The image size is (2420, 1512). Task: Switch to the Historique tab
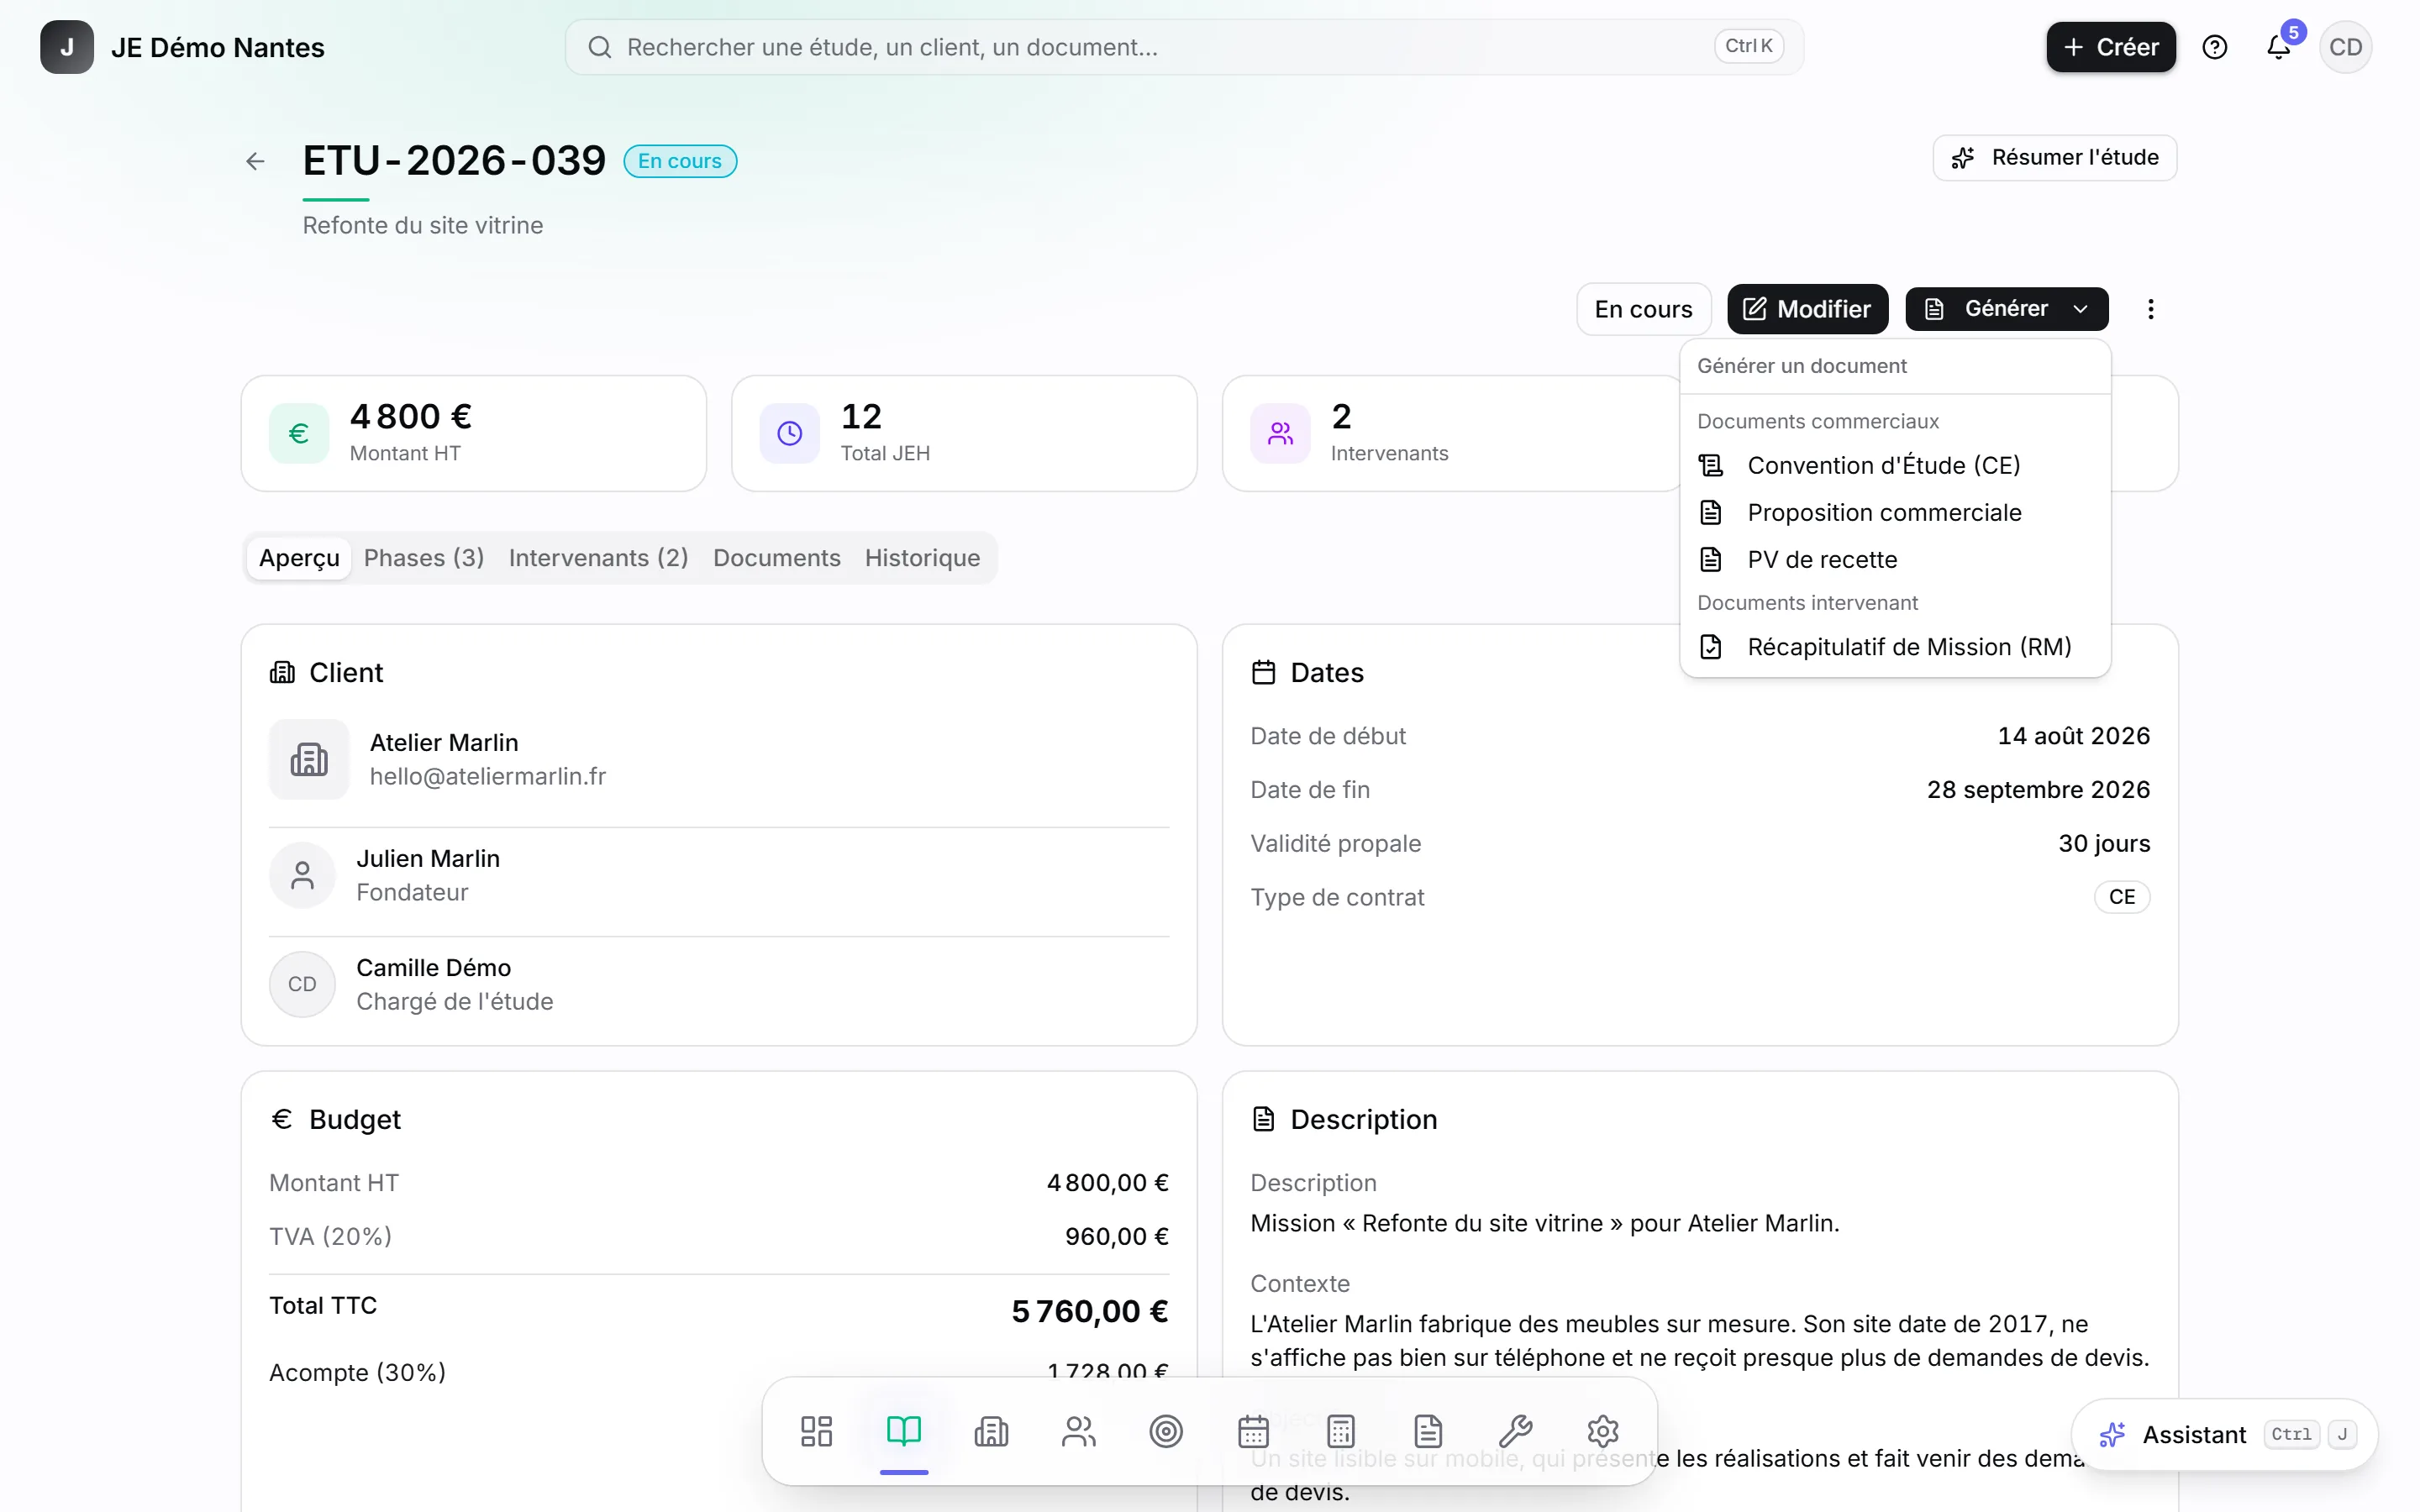tap(922, 558)
